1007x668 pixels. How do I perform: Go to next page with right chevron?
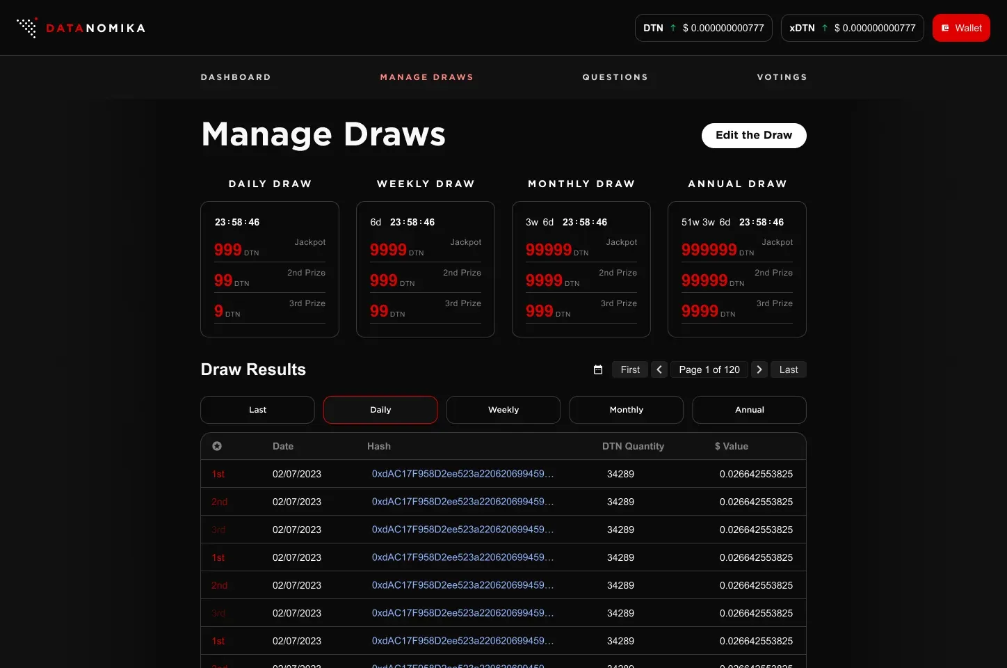(759, 369)
